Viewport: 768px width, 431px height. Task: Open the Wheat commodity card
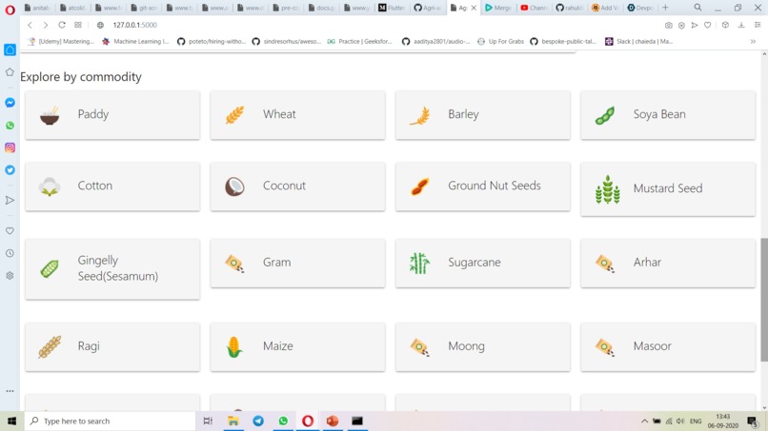(x=298, y=115)
